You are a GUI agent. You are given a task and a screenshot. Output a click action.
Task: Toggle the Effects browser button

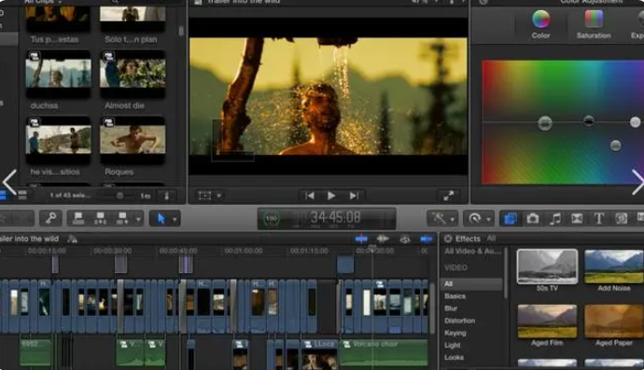511,219
